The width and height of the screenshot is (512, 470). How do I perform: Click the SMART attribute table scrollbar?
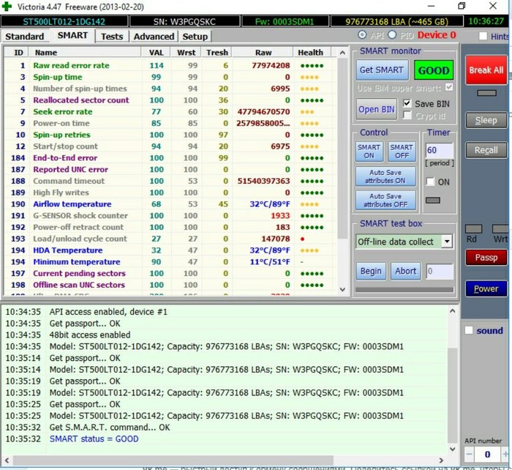(x=343, y=146)
